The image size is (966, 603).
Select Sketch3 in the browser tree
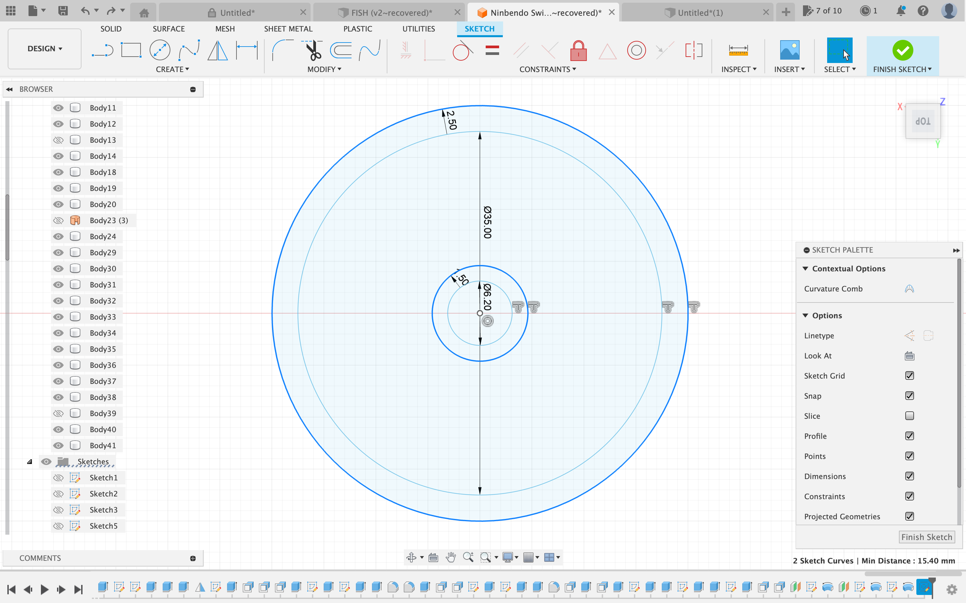(x=104, y=509)
